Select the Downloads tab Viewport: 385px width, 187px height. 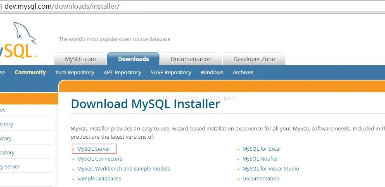(x=133, y=59)
